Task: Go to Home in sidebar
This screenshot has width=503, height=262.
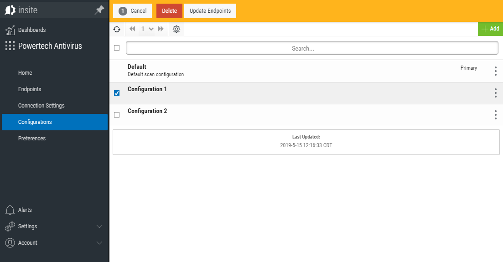Action: pyautogui.click(x=25, y=73)
